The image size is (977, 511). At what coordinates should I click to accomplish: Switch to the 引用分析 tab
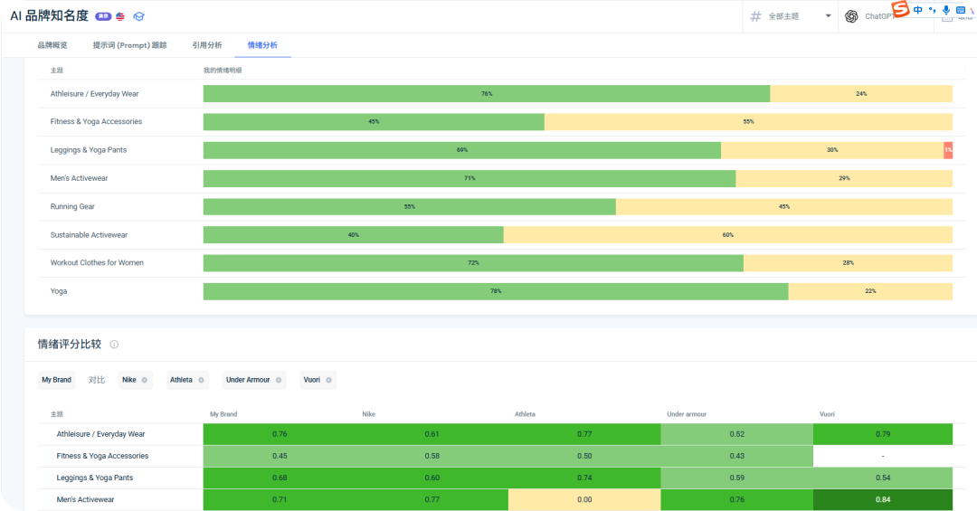click(207, 45)
